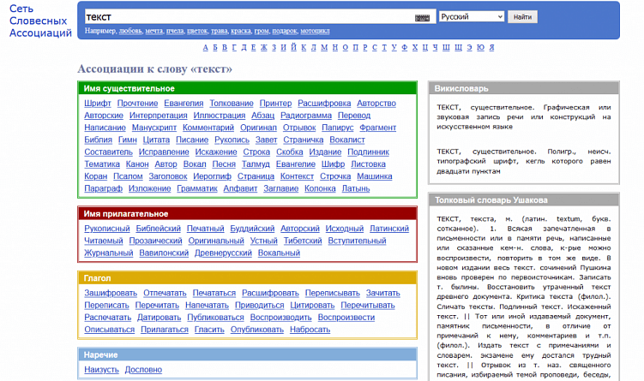Open the adjective Латинский
This screenshot has width=644, height=381.
pos(389,229)
